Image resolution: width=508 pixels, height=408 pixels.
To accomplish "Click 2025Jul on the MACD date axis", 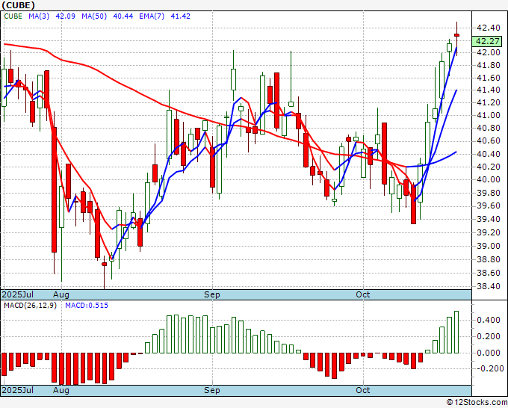I will coord(17,390).
